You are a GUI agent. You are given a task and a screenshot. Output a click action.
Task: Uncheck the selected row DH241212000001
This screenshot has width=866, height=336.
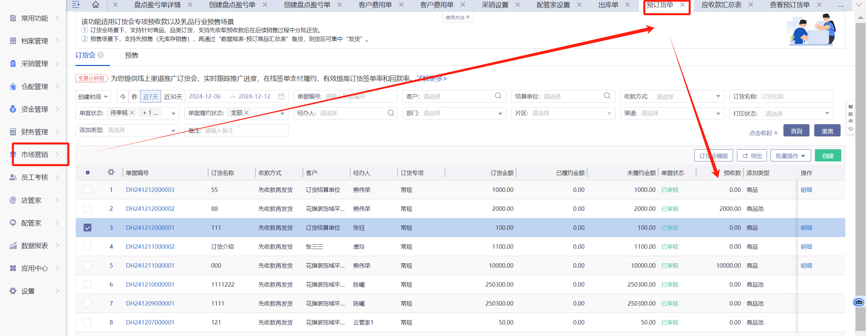(x=88, y=228)
